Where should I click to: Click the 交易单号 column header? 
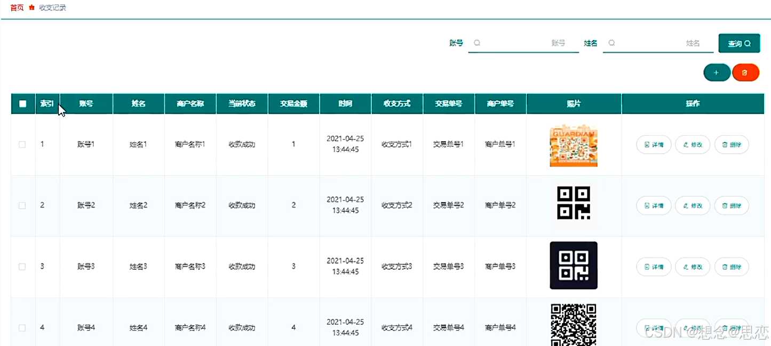449,104
